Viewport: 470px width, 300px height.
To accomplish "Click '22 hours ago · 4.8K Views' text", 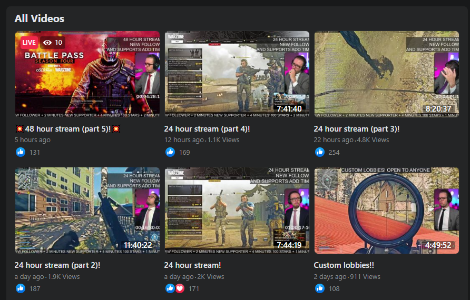I will (351, 140).
